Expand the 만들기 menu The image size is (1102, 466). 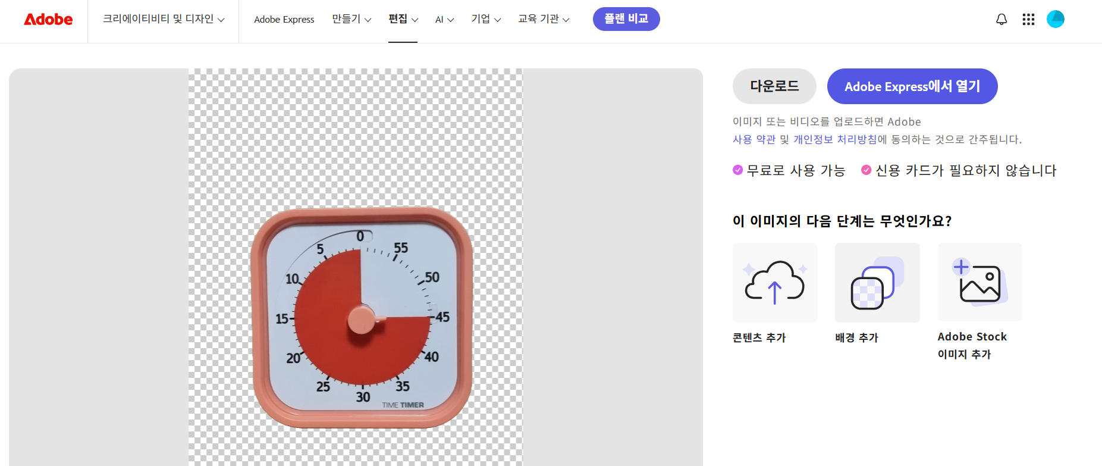(351, 19)
